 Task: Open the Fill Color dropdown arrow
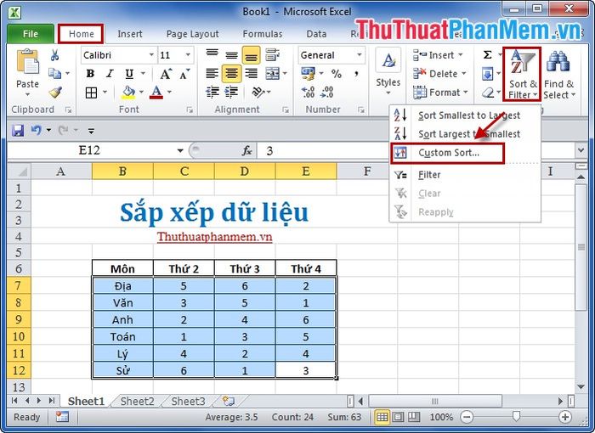(x=141, y=93)
